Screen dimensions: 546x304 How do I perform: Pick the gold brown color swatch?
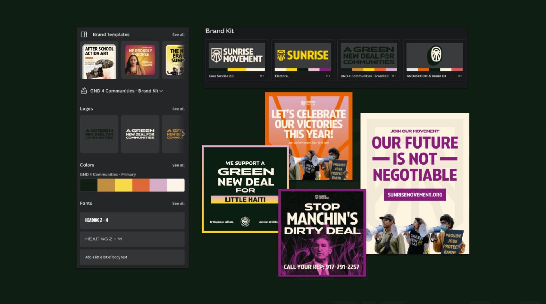(106, 185)
